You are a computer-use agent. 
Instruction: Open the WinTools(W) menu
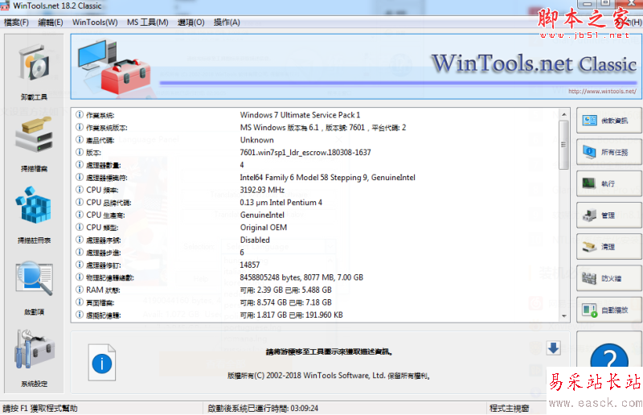tap(95, 23)
